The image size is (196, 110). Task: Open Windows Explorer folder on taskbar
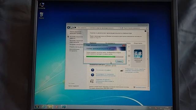pyautogui.click(x=50, y=107)
